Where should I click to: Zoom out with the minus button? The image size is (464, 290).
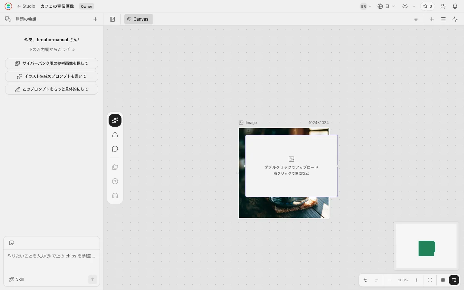[x=390, y=280]
